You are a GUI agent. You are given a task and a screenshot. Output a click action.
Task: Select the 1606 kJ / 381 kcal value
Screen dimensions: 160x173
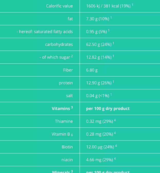pos(108,6)
